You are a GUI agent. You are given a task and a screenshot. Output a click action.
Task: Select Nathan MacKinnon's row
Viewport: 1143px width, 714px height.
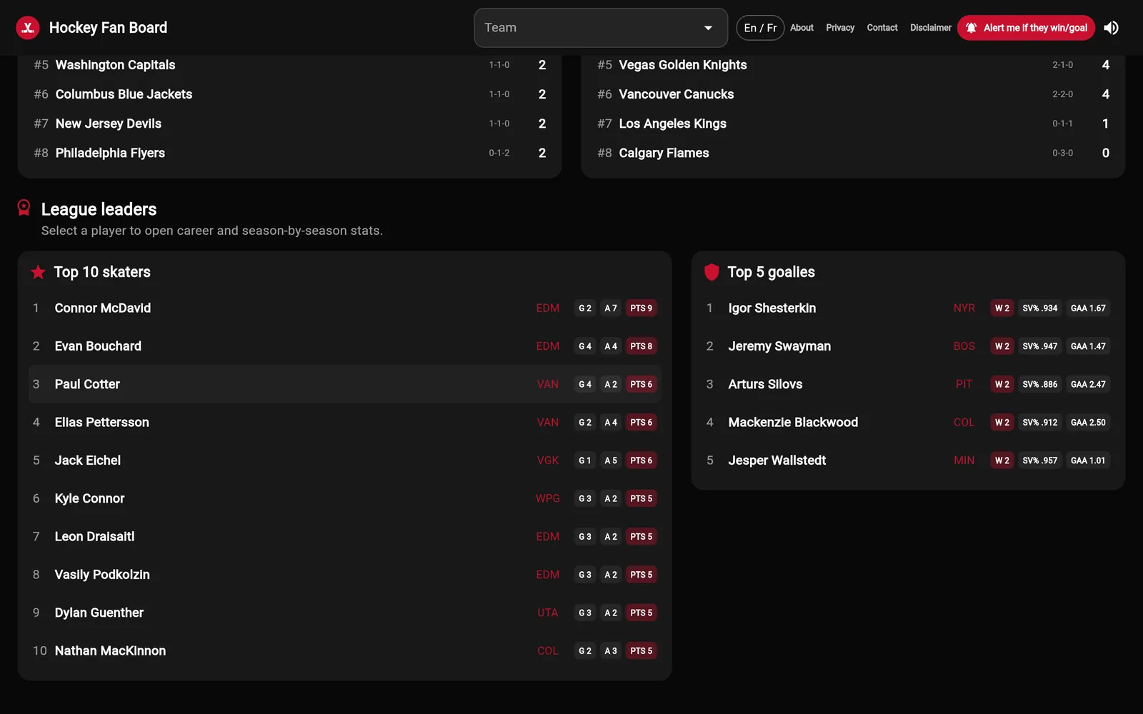coord(345,651)
